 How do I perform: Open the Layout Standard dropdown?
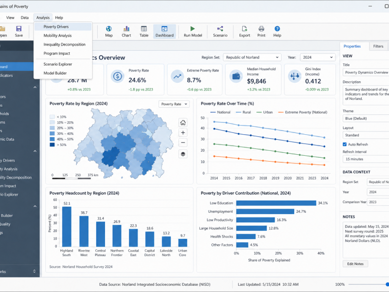click(366, 135)
